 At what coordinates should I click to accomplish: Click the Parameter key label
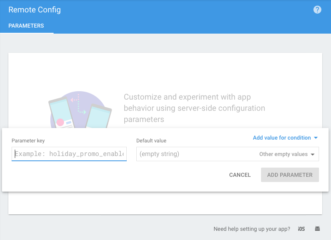[x=28, y=141]
